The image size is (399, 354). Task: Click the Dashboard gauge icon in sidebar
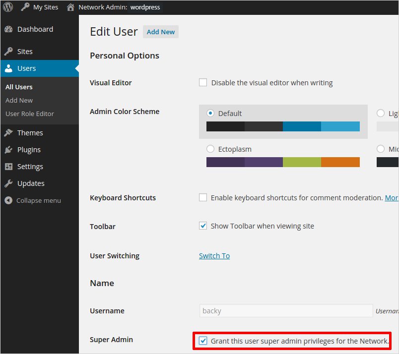8,29
